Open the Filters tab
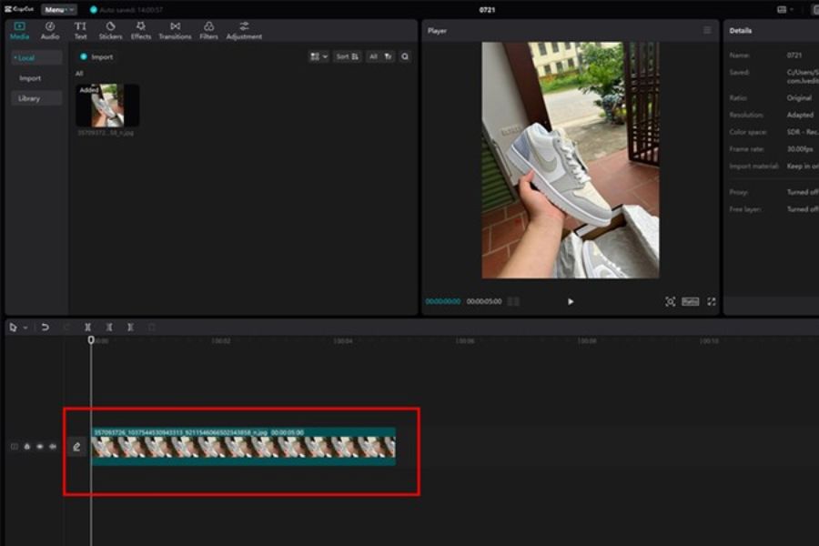Viewport: 819px width, 546px height. [x=208, y=31]
